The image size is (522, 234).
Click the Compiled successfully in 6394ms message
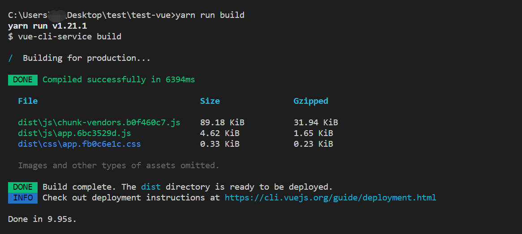point(119,80)
